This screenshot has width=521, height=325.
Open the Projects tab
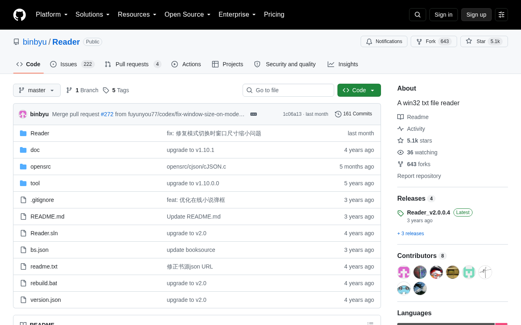[228, 64]
